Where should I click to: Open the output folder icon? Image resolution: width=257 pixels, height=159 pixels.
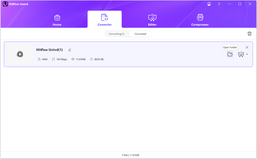click(x=230, y=54)
